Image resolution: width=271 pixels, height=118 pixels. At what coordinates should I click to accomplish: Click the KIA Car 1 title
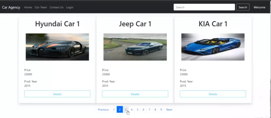[213, 24]
